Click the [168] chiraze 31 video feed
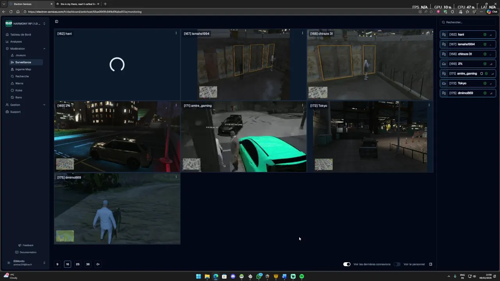Viewport: 500px width, 281px height. point(370,65)
